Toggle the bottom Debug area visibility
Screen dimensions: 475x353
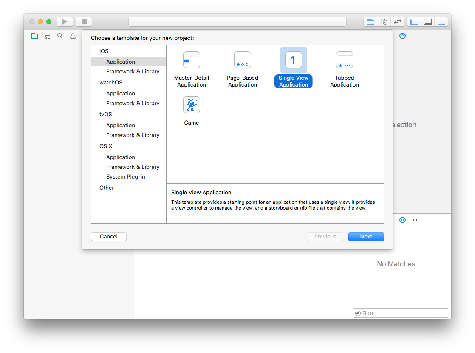(x=428, y=22)
